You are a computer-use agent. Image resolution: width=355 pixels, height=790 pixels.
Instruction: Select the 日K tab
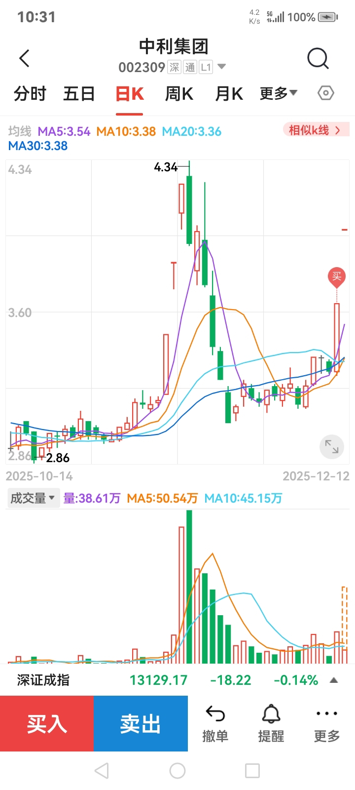coord(130,93)
